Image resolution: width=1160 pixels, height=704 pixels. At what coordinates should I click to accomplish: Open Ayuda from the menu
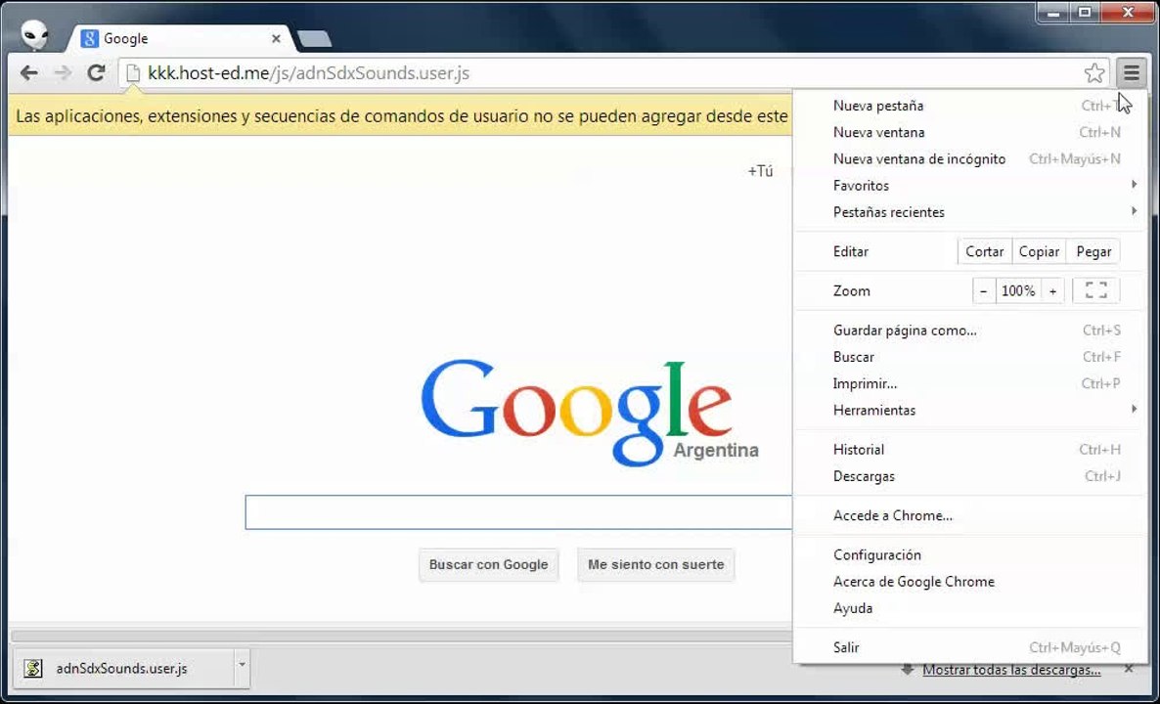970,608
